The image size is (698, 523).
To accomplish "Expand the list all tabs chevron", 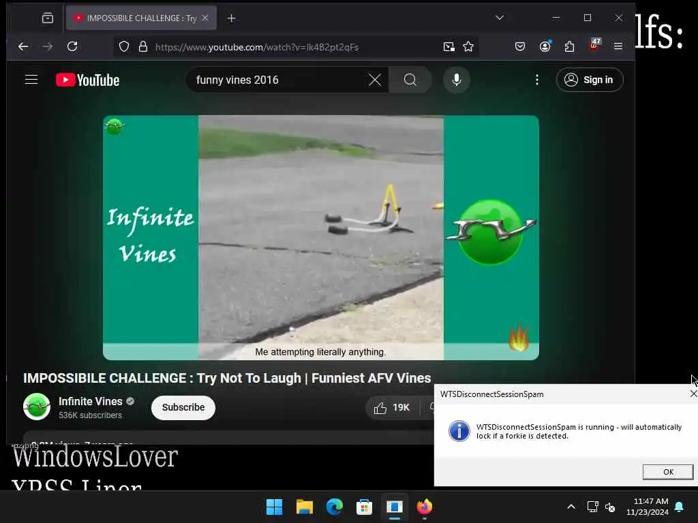I will coord(500,18).
